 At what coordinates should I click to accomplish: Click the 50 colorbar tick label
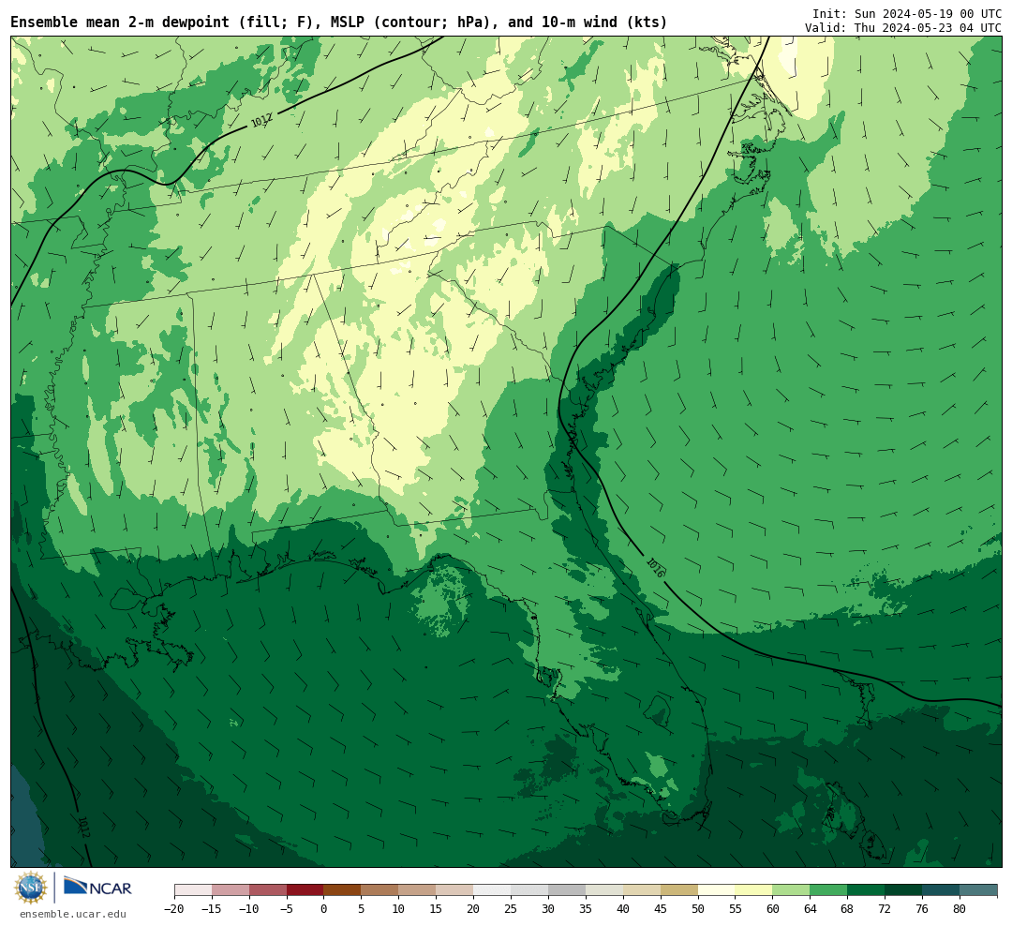point(698,909)
